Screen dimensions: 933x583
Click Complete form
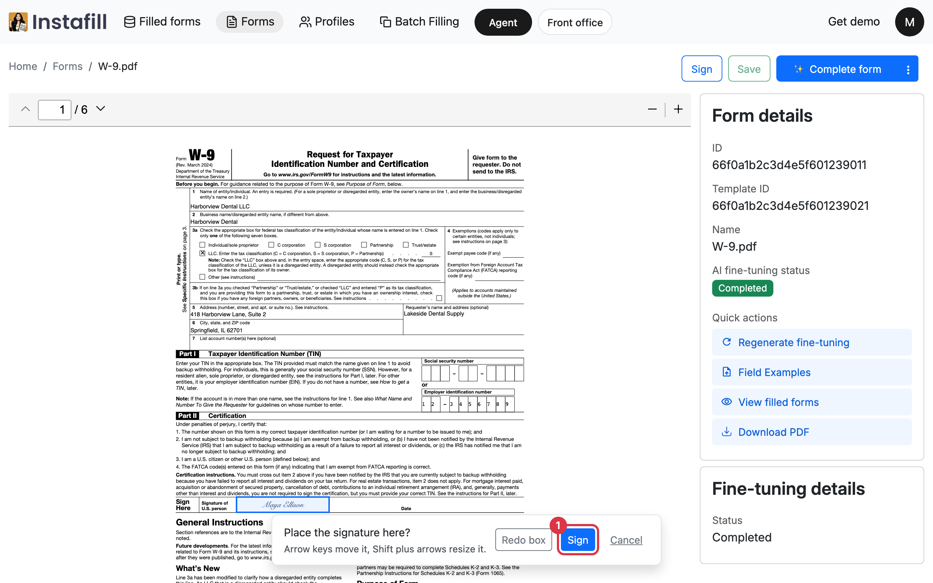coord(838,69)
